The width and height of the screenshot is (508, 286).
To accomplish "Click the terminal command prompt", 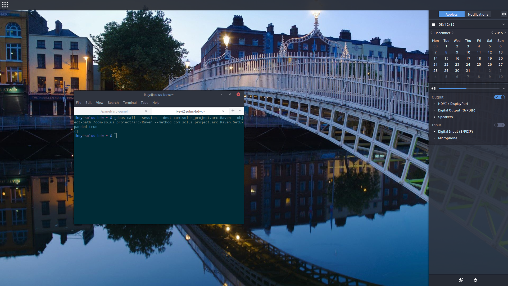I will 115,136.
